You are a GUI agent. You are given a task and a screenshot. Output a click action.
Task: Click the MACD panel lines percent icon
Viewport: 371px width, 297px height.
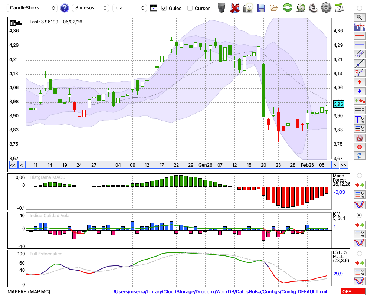pos(359,195)
